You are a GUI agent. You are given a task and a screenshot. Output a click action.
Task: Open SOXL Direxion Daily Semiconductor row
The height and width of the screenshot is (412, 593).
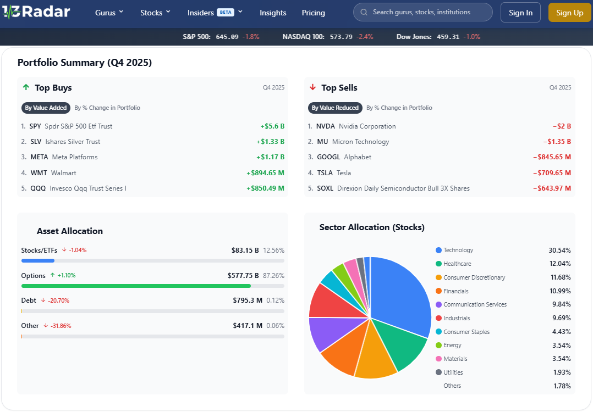[x=440, y=188]
